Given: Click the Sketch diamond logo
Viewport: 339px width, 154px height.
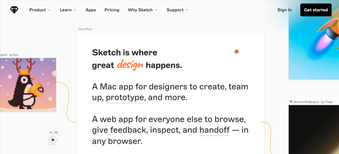Looking at the screenshot, I should (14, 10).
